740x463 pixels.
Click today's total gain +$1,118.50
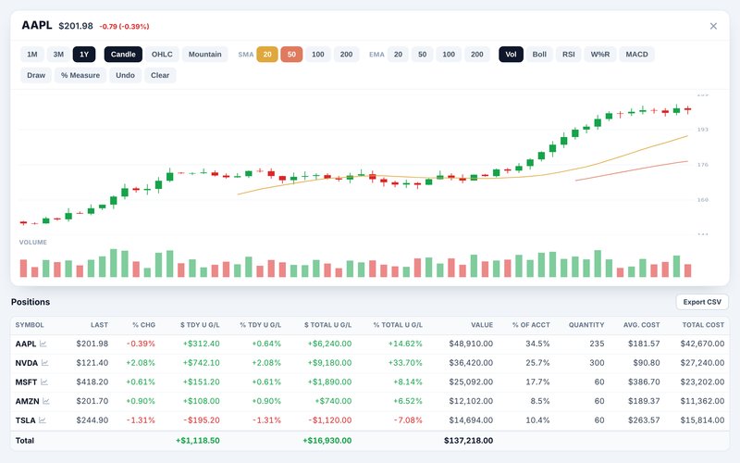tap(198, 441)
